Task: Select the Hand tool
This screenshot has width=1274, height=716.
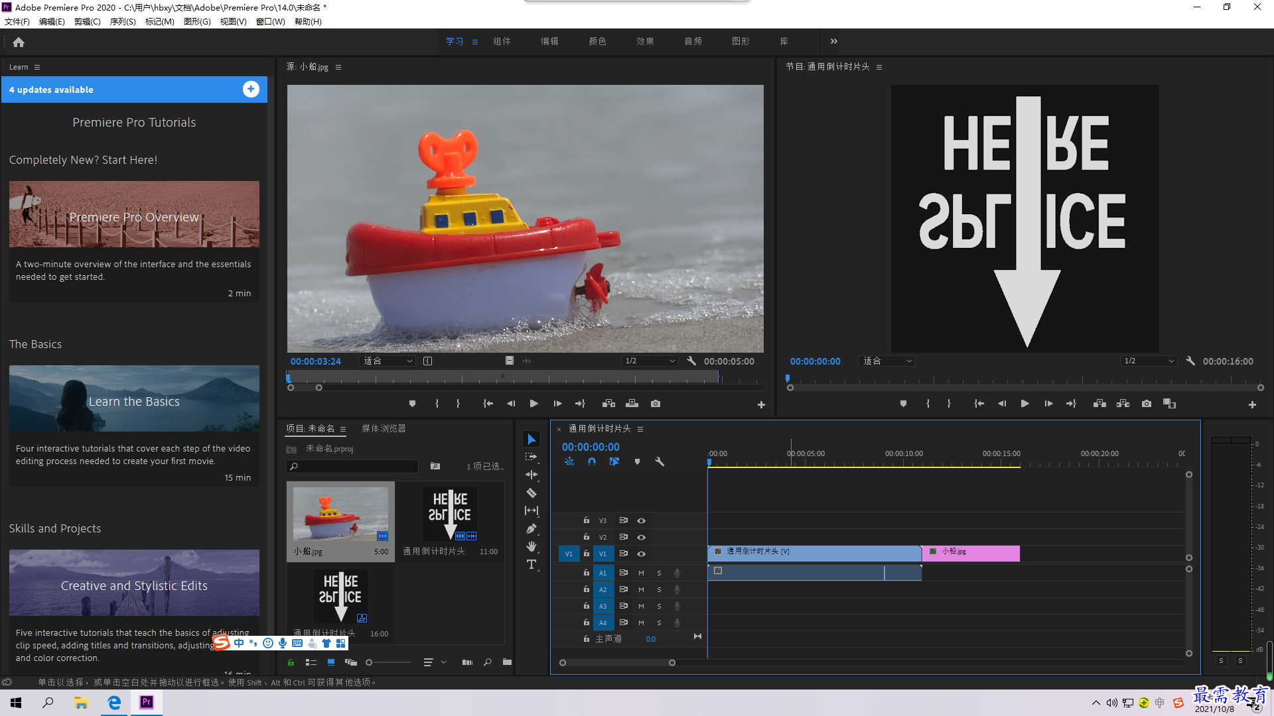Action: click(531, 546)
